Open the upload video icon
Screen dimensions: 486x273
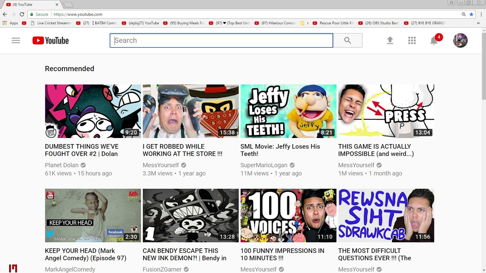pos(390,41)
